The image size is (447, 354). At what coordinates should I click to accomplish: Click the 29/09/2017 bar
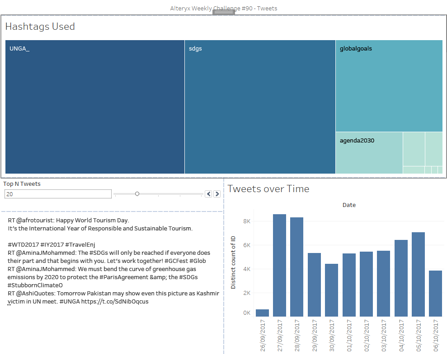point(314,285)
